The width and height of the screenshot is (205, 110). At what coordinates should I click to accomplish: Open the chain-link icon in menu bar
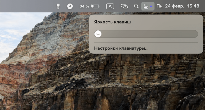[124, 6]
